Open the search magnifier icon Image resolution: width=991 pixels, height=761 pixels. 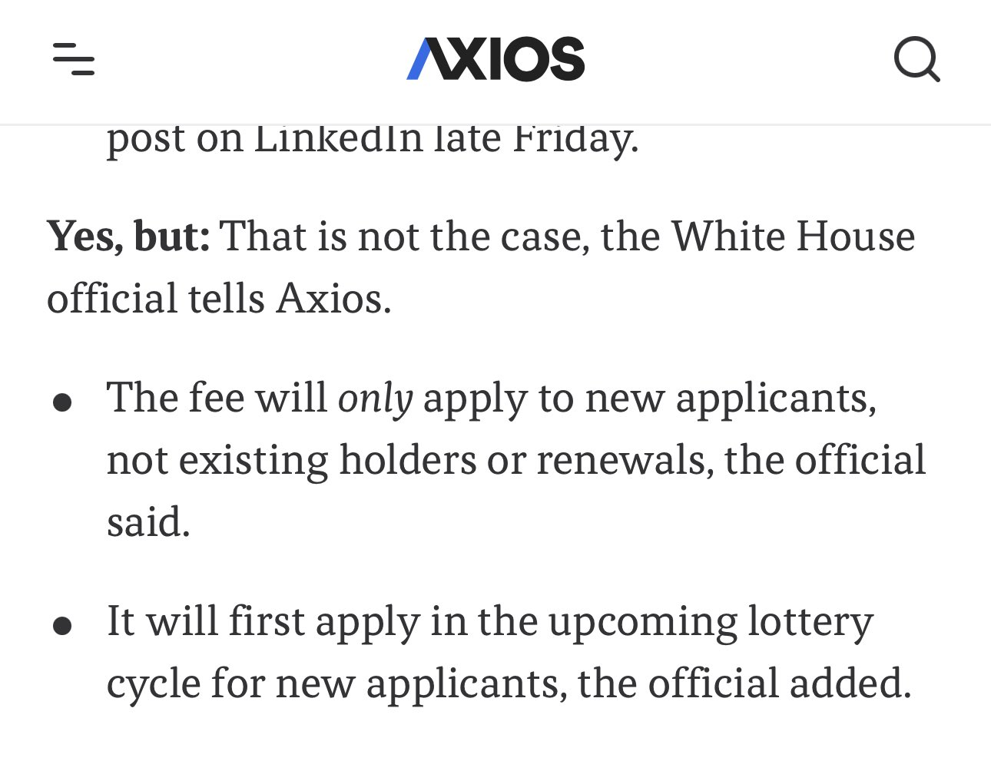pyautogui.click(x=917, y=59)
